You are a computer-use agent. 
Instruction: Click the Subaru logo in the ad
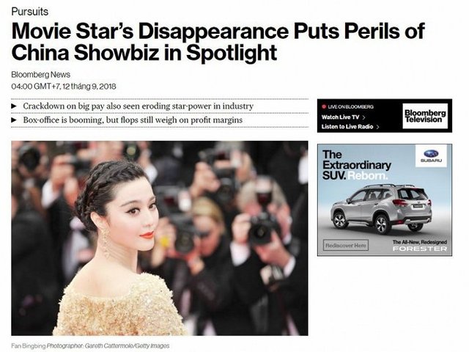431,156
